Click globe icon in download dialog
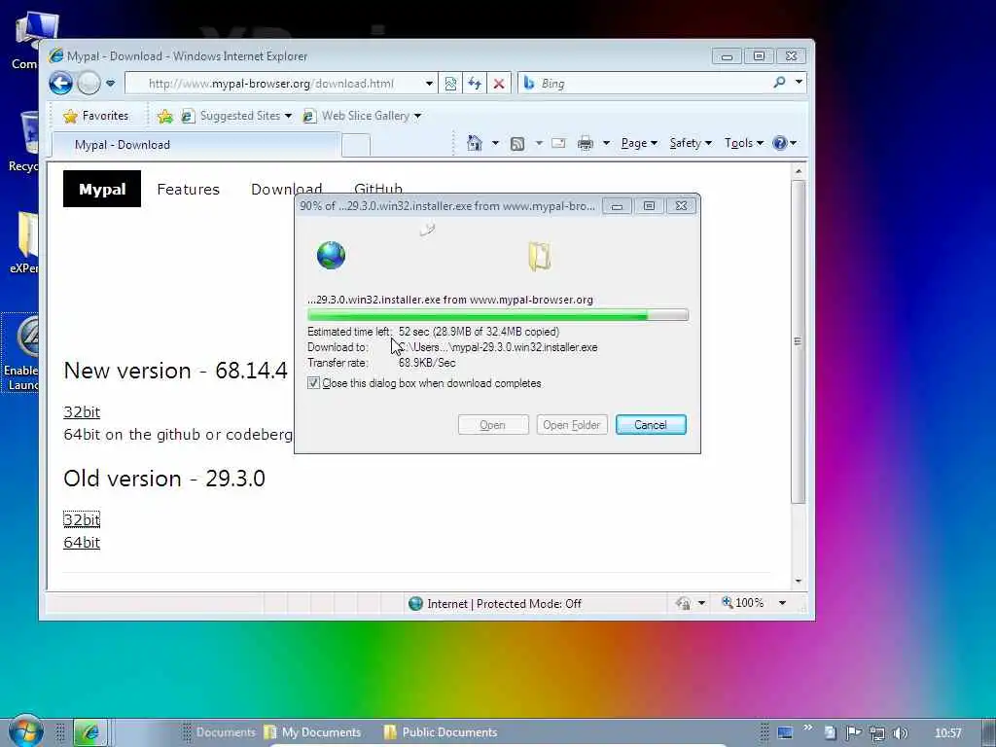 click(331, 256)
